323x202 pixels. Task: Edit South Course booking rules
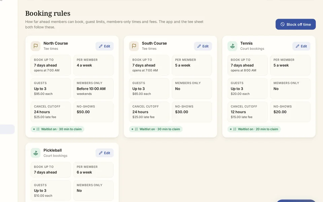(203, 46)
